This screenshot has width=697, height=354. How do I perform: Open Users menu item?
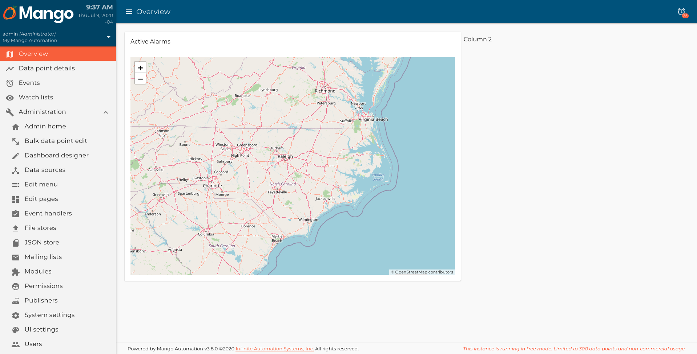click(x=58, y=344)
